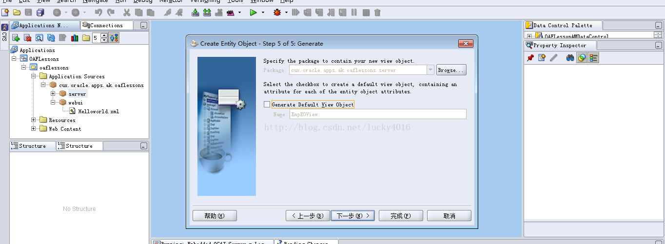The width and height of the screenshot is (665, 244).
Task: Click the Stop (terminate) square toolbar icon
Action: point(366,12)
